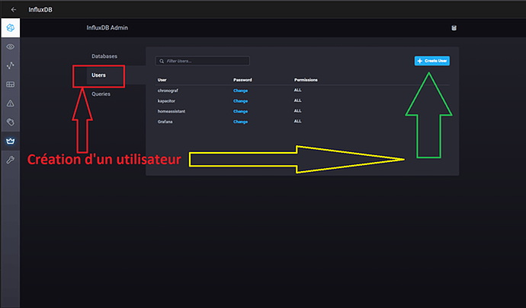Change password for kapacitor user
The image size is (526, 308).
[x=241, y=101]
